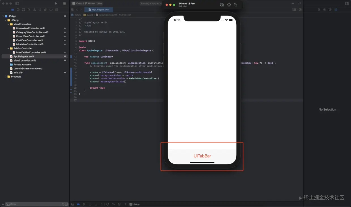Toggle recently modified files filter

(x=63, y=204)
